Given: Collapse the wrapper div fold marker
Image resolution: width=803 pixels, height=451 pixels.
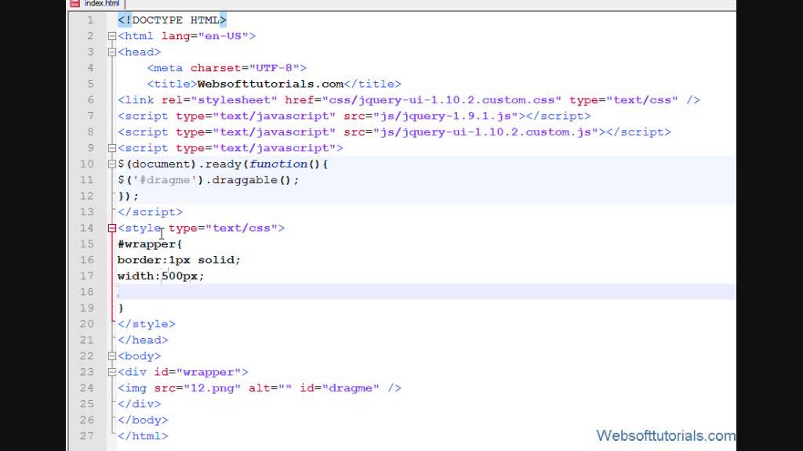Looking at the screenshot, I should point(111,372).
